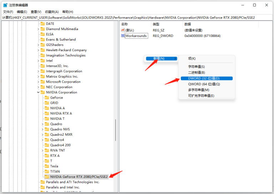274x194 pixels.
Task: Select the Evans & Sutherland folder icon
Action: click(43, 39)
